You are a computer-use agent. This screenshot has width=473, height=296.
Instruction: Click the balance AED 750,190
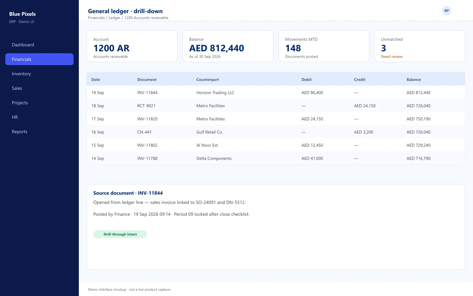pos(418,119)
